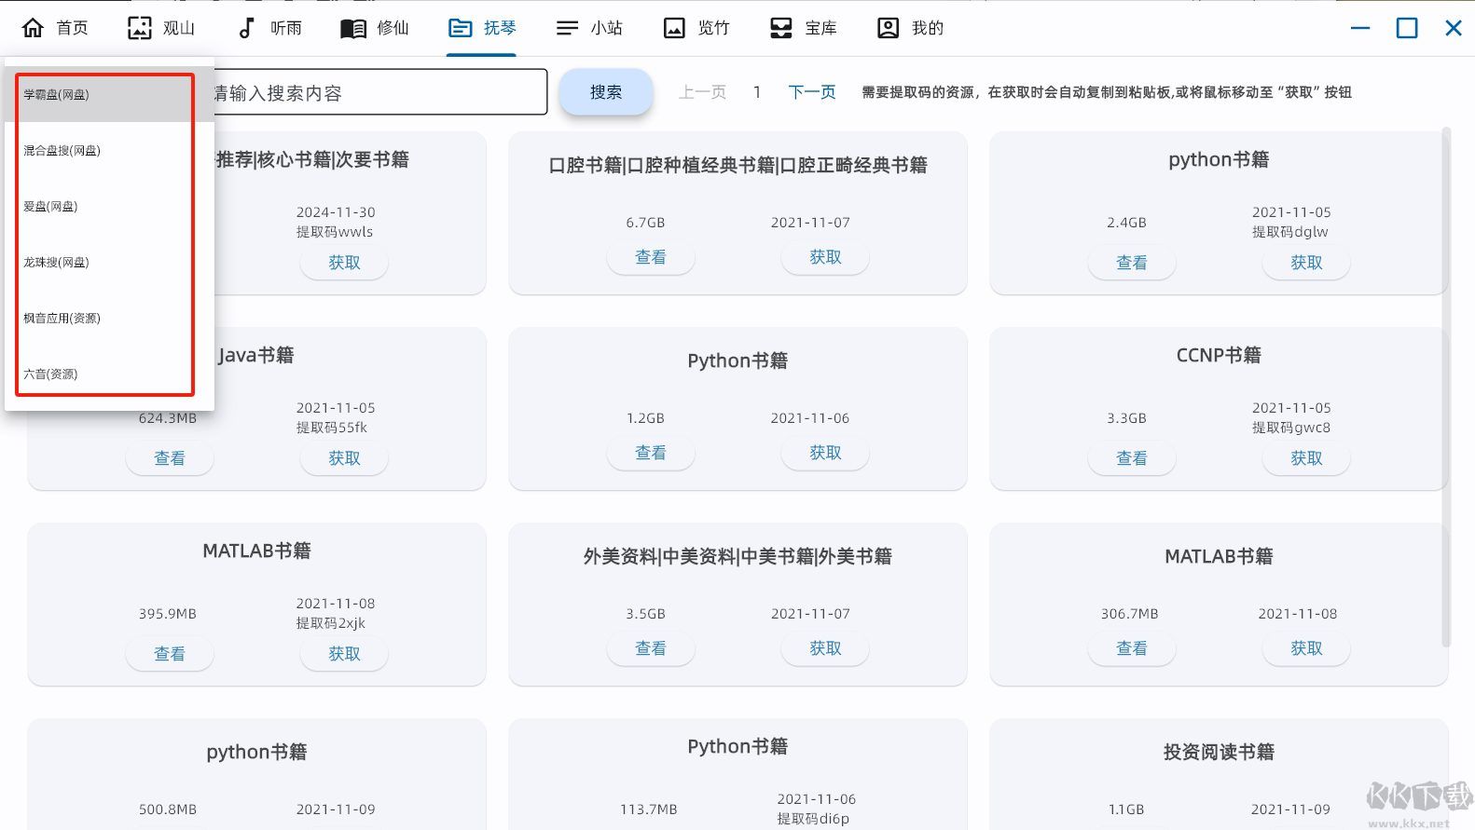Click the image icon for 览竹
Image resolution: width=1475 pixels, height=830 pixels.
point(674,28)
